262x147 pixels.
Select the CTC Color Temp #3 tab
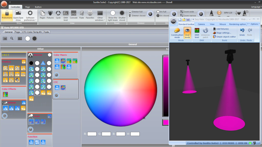click(x=32, y=32)
